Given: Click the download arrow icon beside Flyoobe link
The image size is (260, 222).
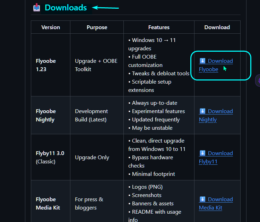Looking at the screenshot, I should pyautogui.click(x=202, y=61).
